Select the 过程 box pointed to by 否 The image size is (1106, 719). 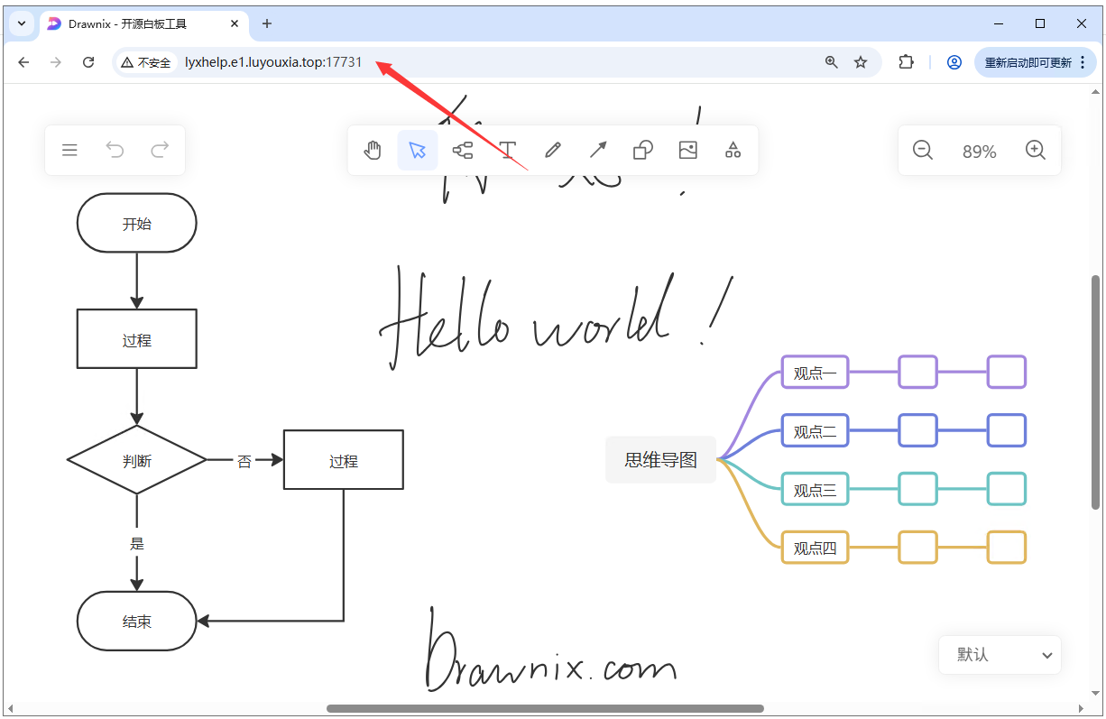point(344,460)
